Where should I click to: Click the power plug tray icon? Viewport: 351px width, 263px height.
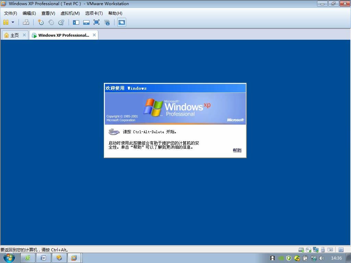click(305, 258)
